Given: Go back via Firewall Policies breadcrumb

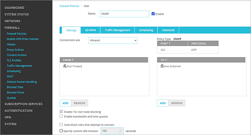Looking at the screenshot, I should coord(69,6).
